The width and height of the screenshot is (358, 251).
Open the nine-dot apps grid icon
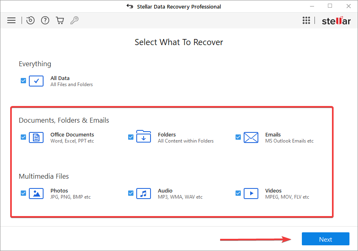(306, 20)
